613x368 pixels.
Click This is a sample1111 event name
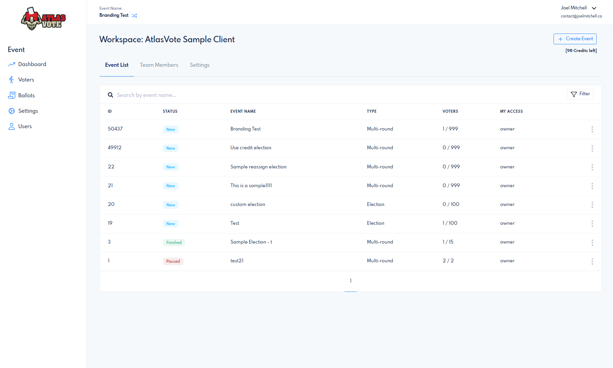[251, 186]
